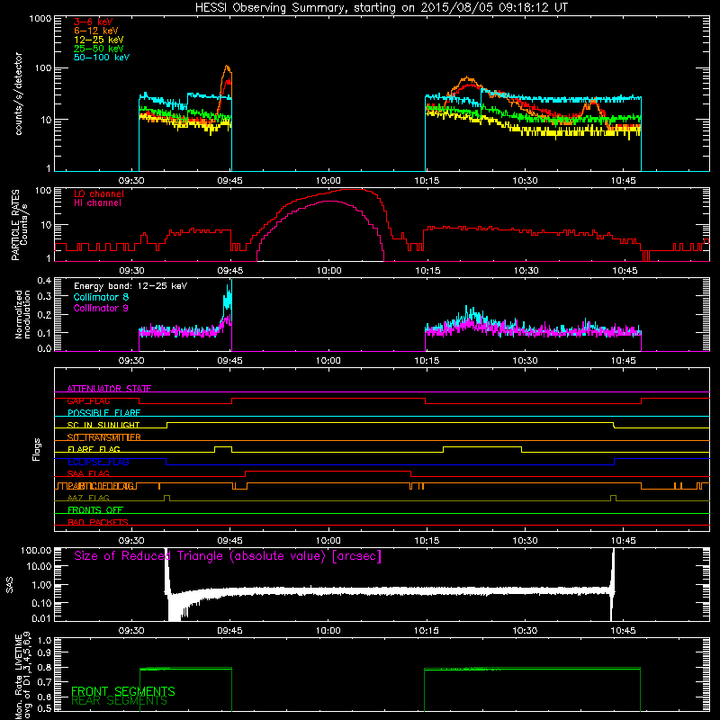Click the 1000 tick on counts axis

pos(40,19)
